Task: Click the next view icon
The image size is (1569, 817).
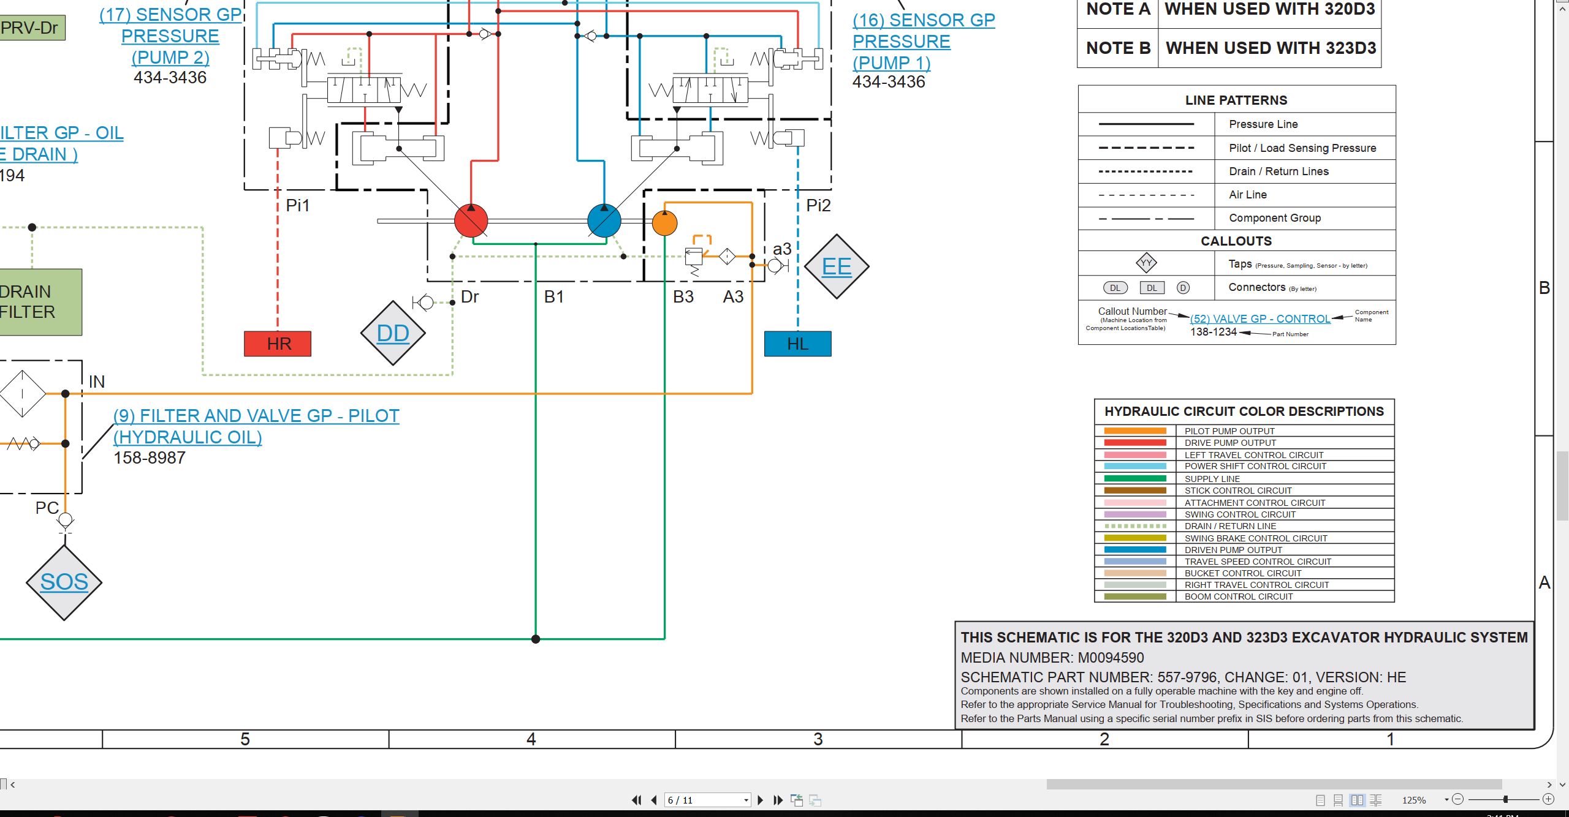Action: point(815,800)
